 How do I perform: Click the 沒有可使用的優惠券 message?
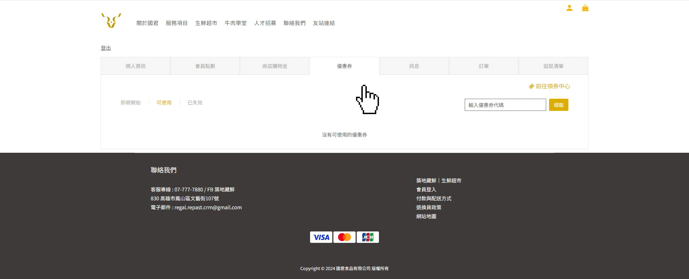[344, 135]
